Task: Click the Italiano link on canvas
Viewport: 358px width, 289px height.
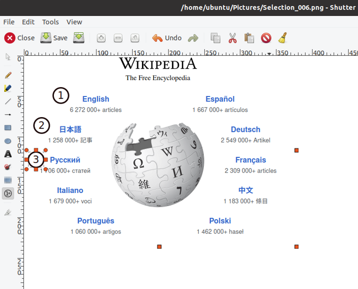Action: (70, 190)
